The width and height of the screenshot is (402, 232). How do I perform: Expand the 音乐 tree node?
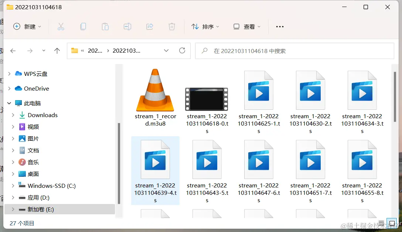pyautogui.click(x=13, y=162)
